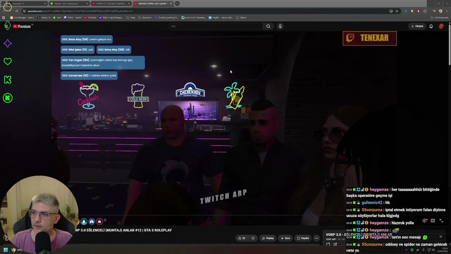Go to YouTube Premium home logo

[22, 26]
